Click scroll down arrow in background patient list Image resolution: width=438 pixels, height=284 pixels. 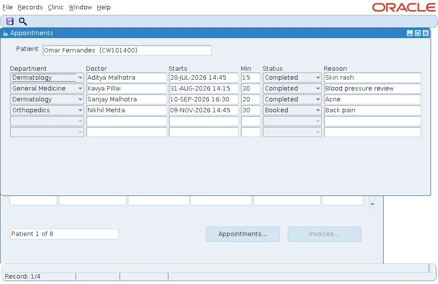(x=372, y=205)
